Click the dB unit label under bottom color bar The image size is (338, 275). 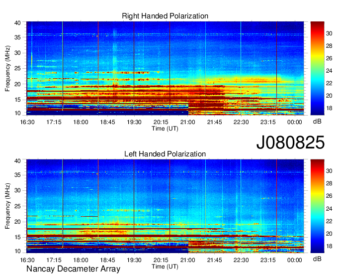317,259
